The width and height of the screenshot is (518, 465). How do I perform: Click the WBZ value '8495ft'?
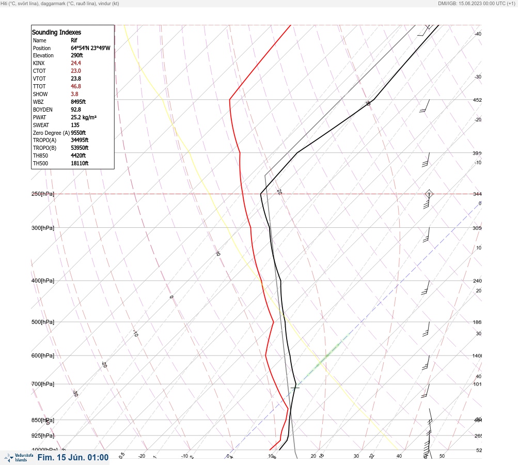click(x=79, y=102)
